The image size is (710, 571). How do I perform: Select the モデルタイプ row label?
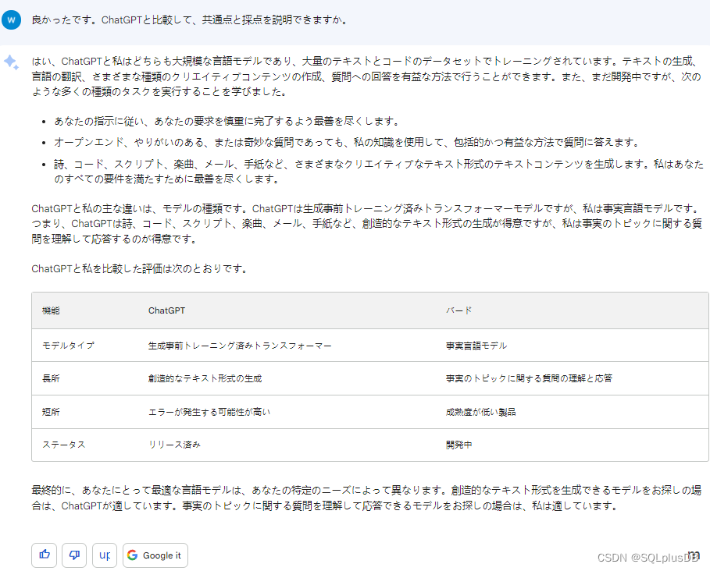68,346
